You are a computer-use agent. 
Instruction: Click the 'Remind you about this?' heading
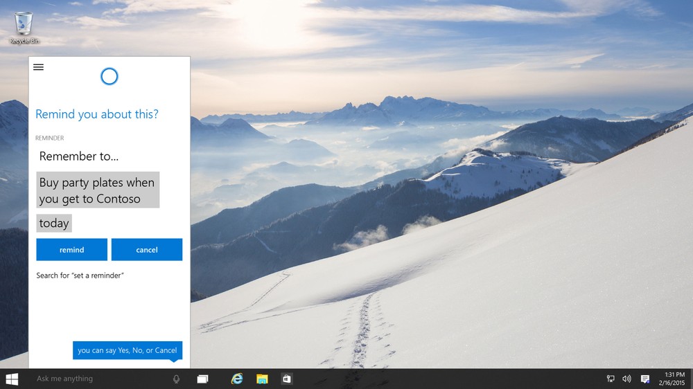[97, 114]
